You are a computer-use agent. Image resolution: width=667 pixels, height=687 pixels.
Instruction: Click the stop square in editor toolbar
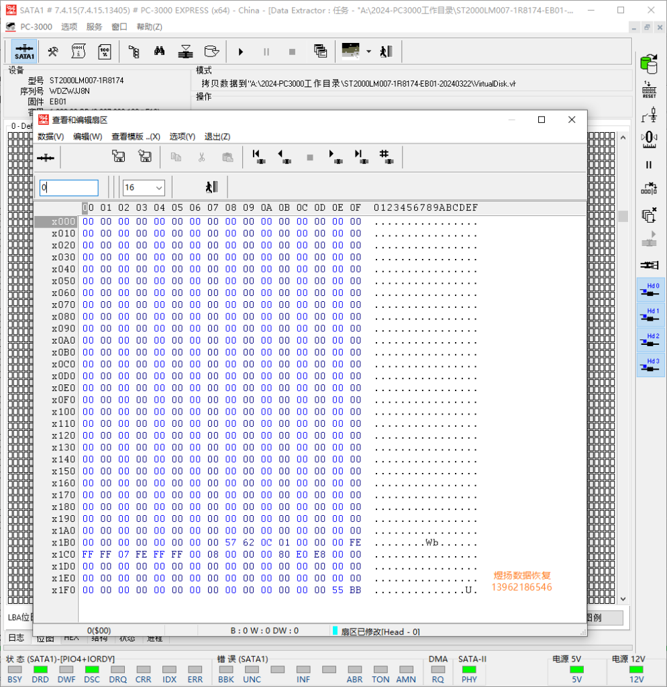coord(310,157)
